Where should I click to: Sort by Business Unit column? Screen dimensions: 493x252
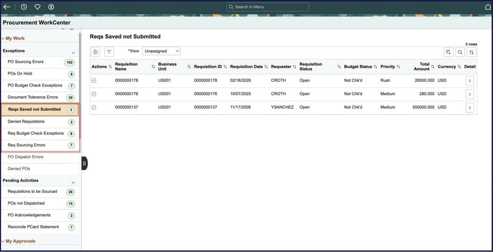[189, 67]
